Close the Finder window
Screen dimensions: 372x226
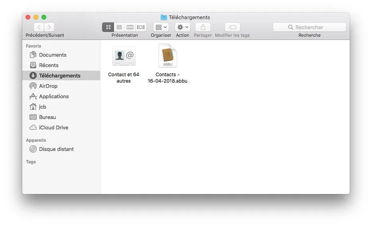coord(28,17)
